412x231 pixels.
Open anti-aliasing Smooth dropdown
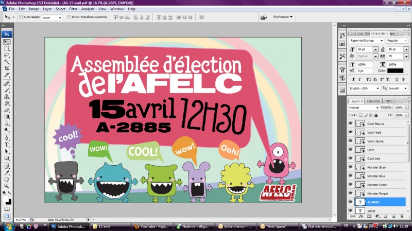398,88
